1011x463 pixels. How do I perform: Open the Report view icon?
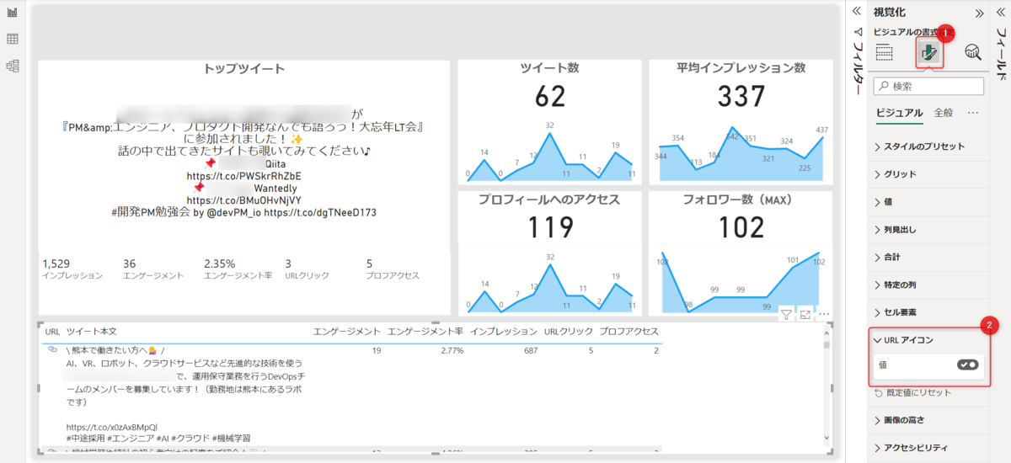[13, 13]
